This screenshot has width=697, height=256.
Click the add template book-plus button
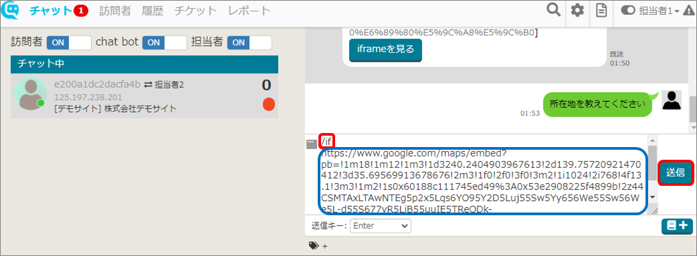tap(677, 225)
